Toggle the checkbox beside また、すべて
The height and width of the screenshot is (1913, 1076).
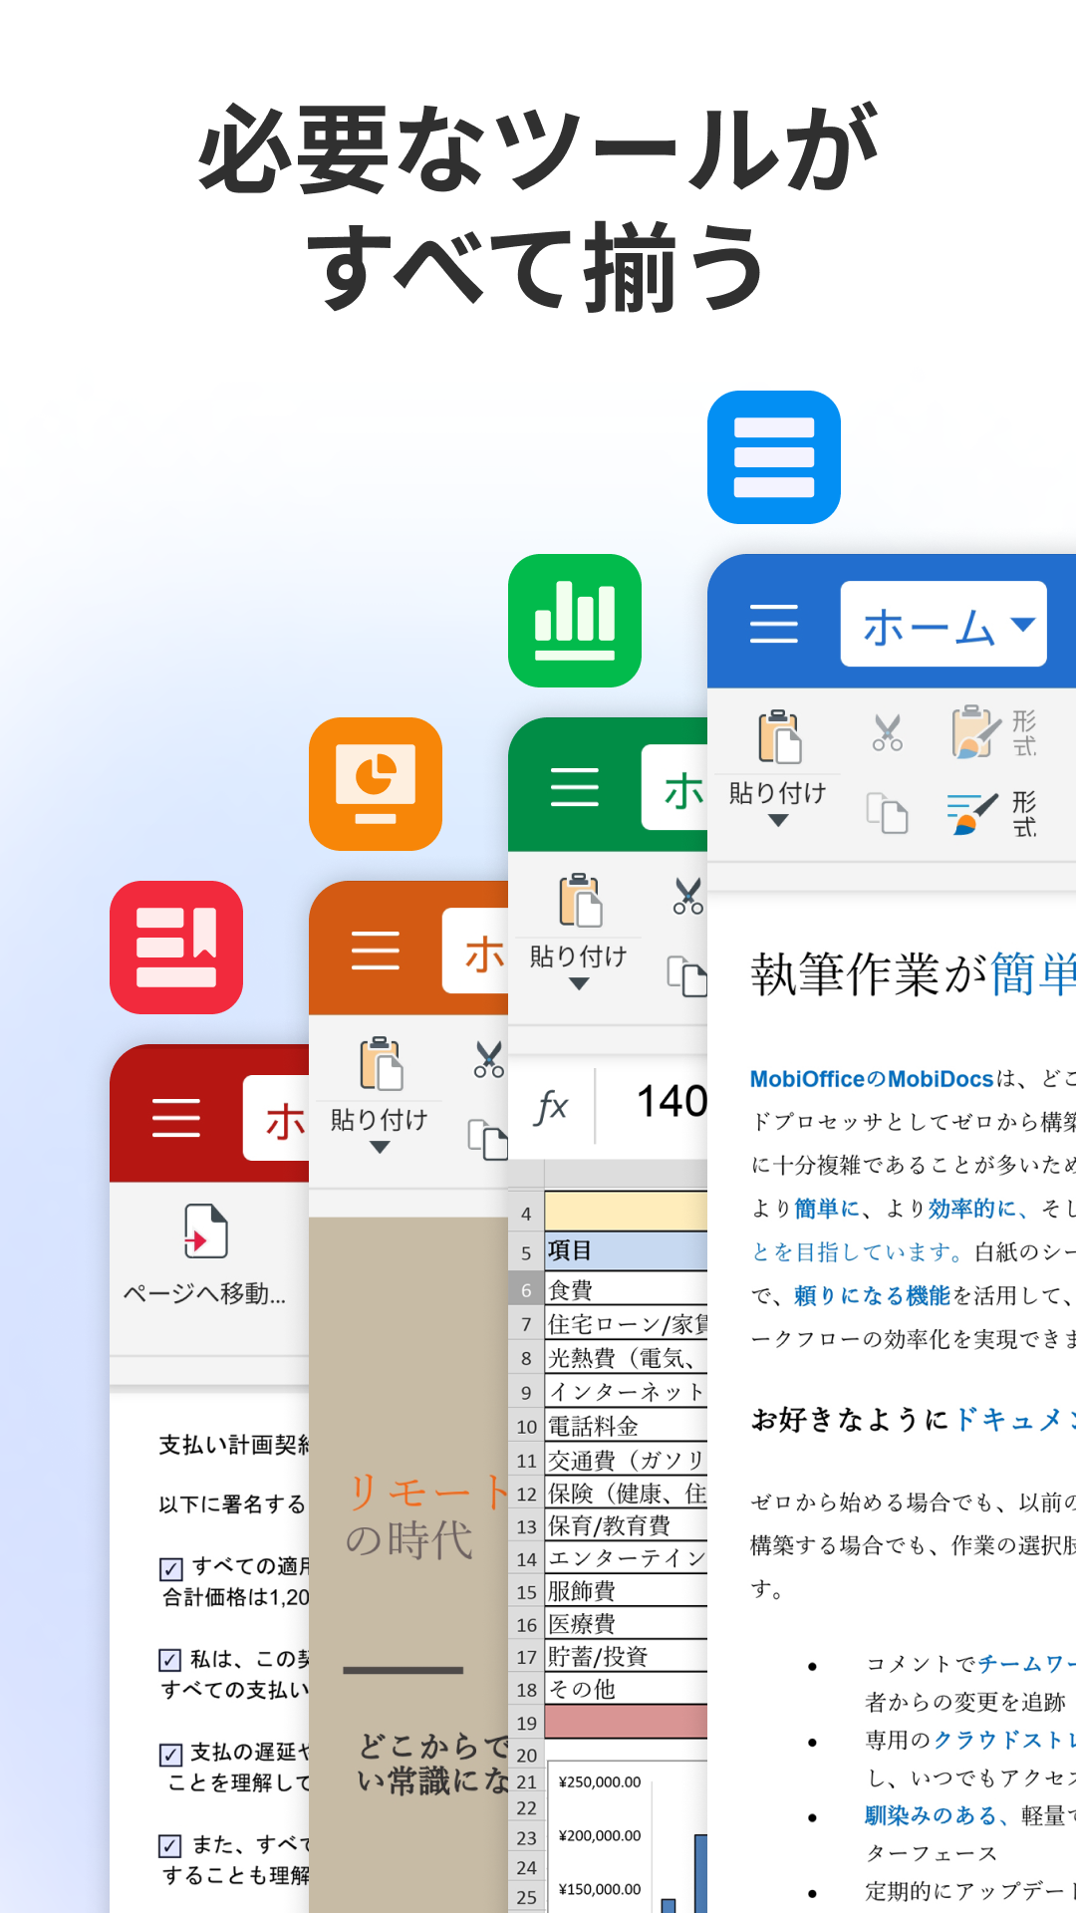pos(170,1846)
